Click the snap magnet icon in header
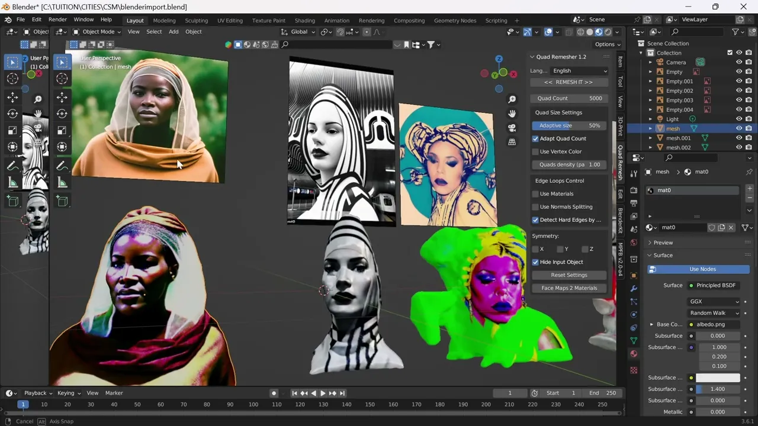Image resolution: width=758 pixels, height=426 pixels. (341, 32)
